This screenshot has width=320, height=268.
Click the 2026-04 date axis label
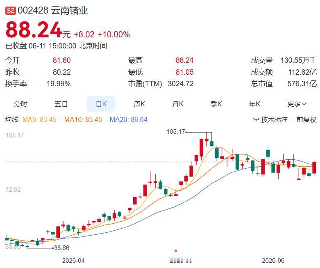(x=73, y=261)
